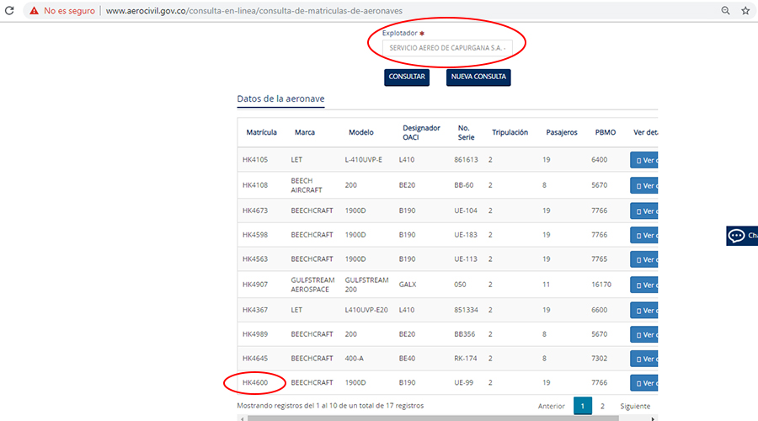Click the PBMO value 16170
The height and width of the screenshot is (421, 758).
601,285
